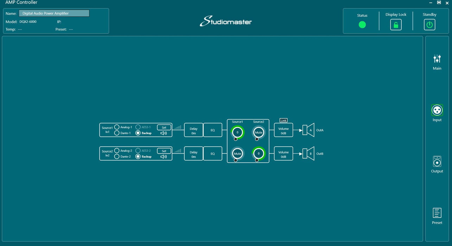Click the Set button for Source1
Viewport: 452px width, 246px height.
(164, 128)
